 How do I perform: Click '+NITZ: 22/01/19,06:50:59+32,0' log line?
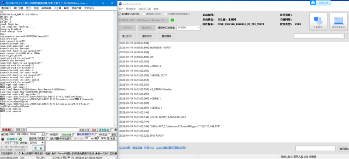[168, 117]
